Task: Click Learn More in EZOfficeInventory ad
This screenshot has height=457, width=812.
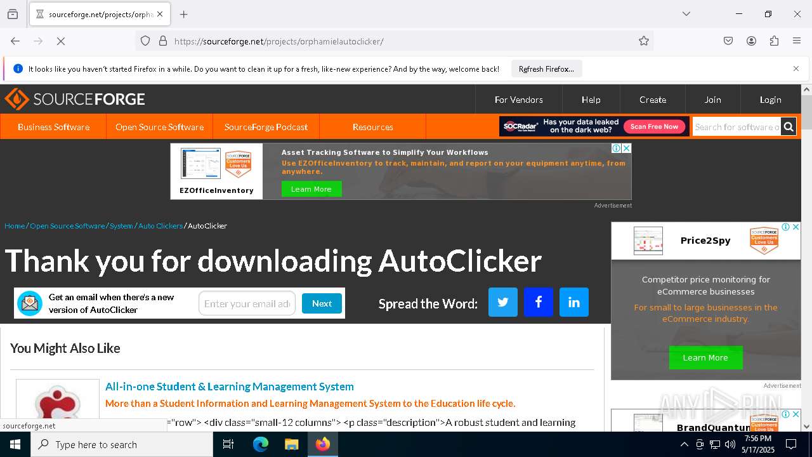Action: [311, 189]
